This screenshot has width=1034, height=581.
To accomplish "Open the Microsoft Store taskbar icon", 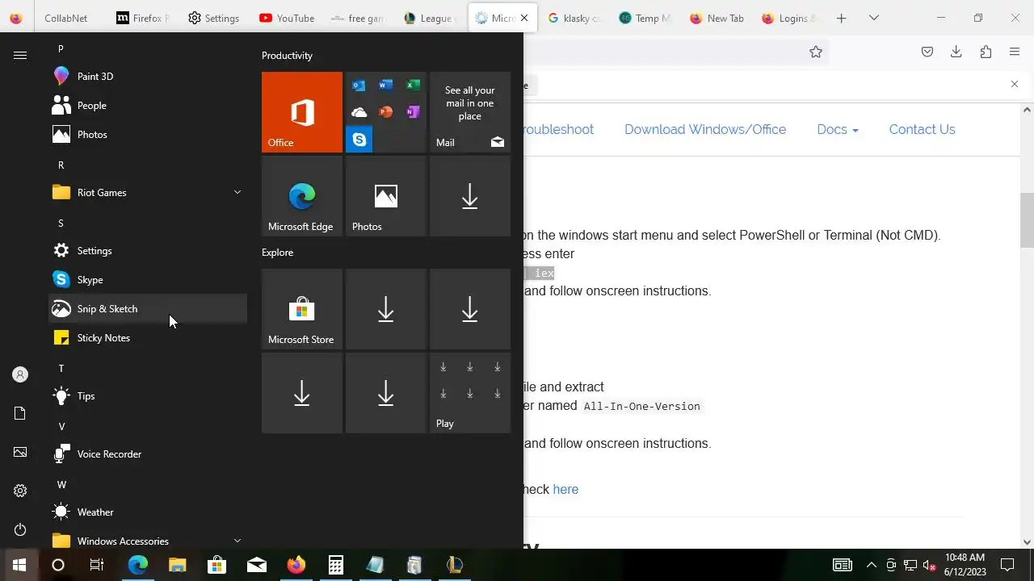I will [x=216, y=565].
